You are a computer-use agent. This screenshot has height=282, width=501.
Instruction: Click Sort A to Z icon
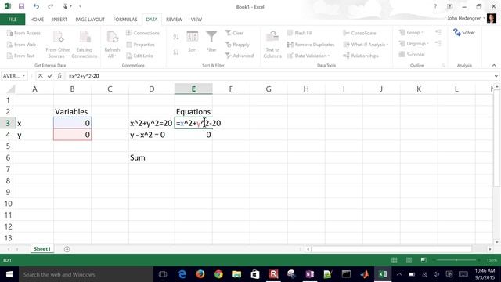[175, 37]
